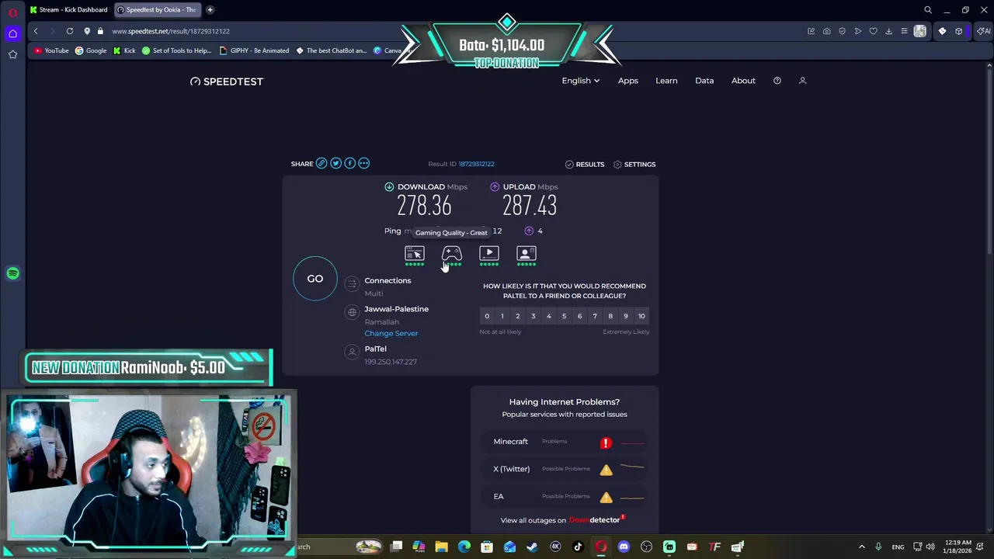The width and height of the screenshot is (994, 559).
Task: Click the heart bookmark page icon
Action: (873, 31)
